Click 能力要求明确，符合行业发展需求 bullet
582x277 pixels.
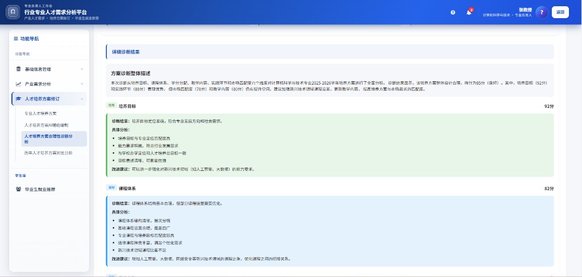pos(148,146)
